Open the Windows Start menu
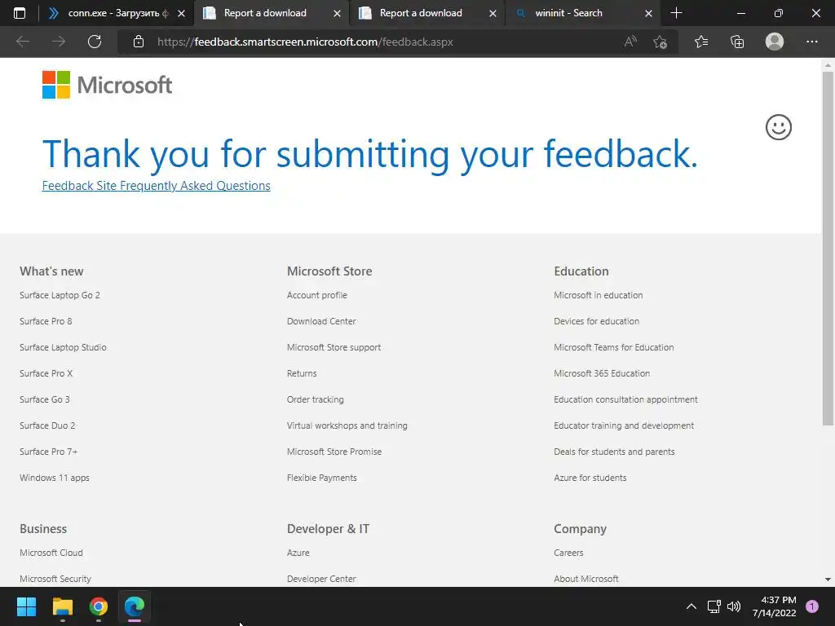 [26, 606]
